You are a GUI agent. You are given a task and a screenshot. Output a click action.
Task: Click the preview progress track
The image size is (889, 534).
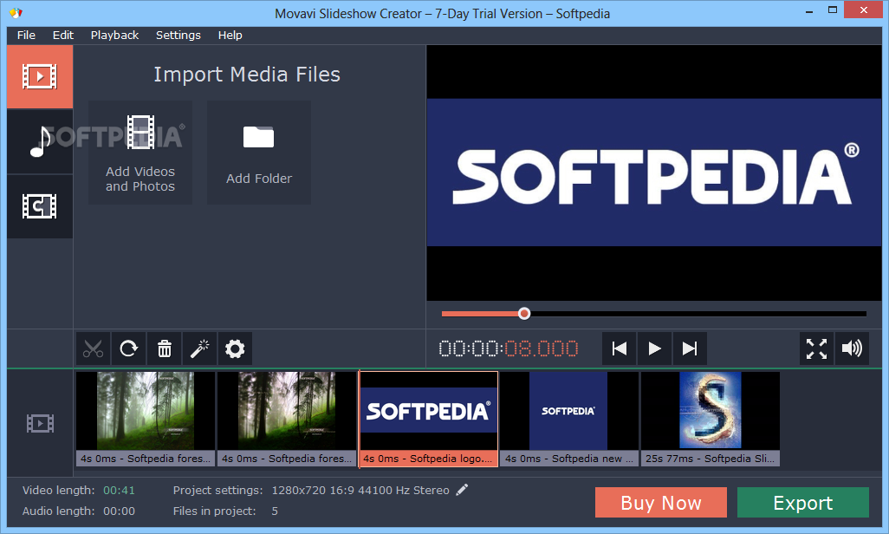(653, 313)
